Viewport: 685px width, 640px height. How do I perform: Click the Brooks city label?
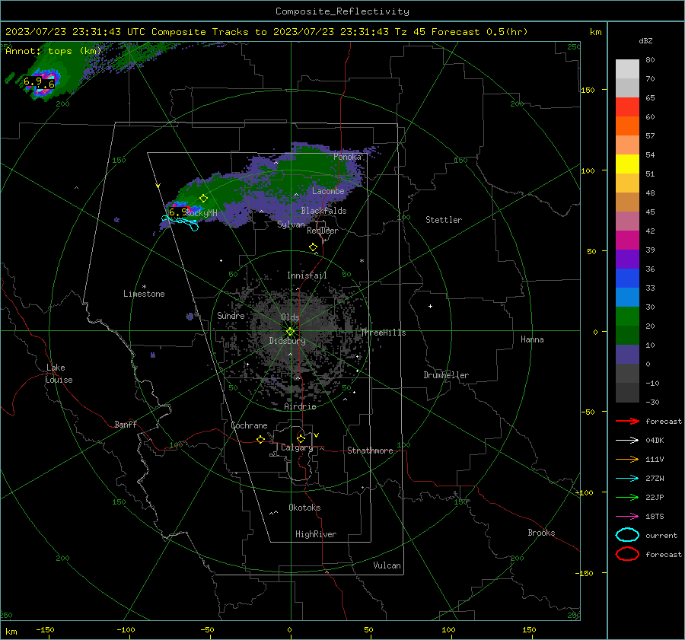(x=541, y=533)
